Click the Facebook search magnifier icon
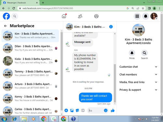 [x=15, y=16]
